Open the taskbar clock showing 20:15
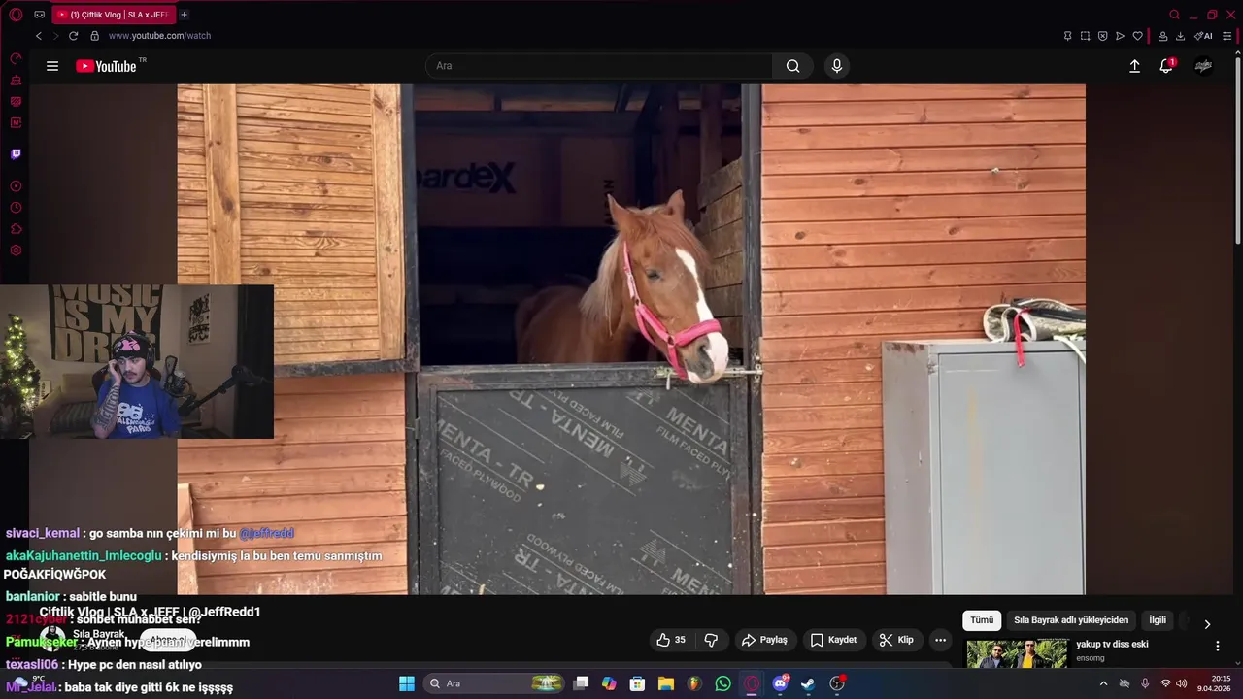Image resolution: width=1243 pixels, height=699 pixels. (x=1214, y=683)
